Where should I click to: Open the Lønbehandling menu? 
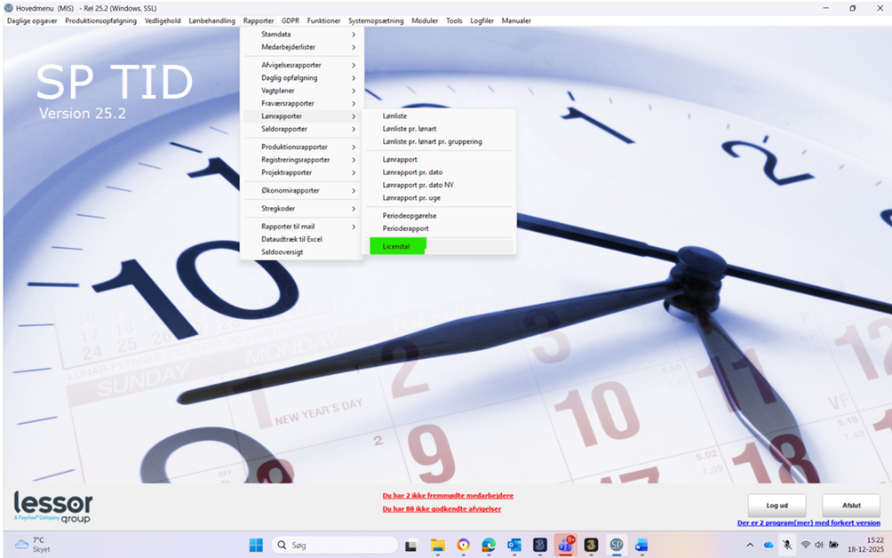[211, 20]
